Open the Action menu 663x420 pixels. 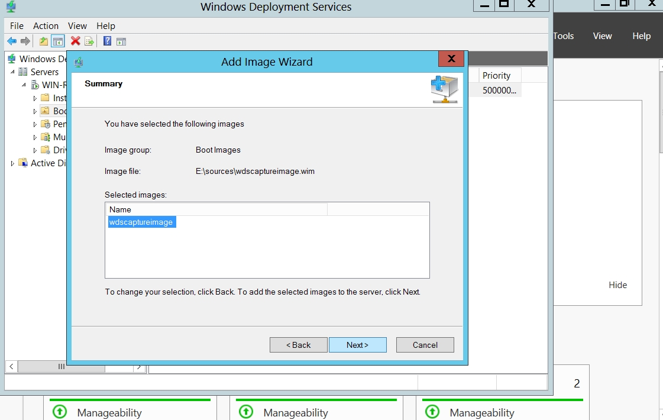coord(46,26)
